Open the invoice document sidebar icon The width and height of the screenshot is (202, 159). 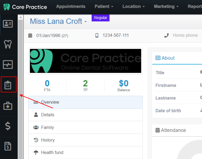[8, 146]
